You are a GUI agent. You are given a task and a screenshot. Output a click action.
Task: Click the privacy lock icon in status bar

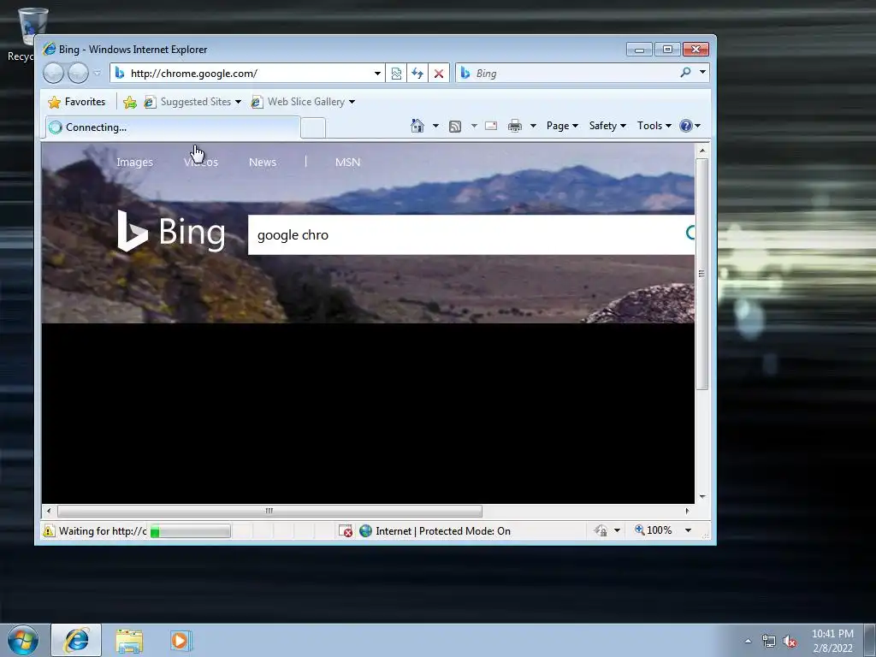coord(601,530)
